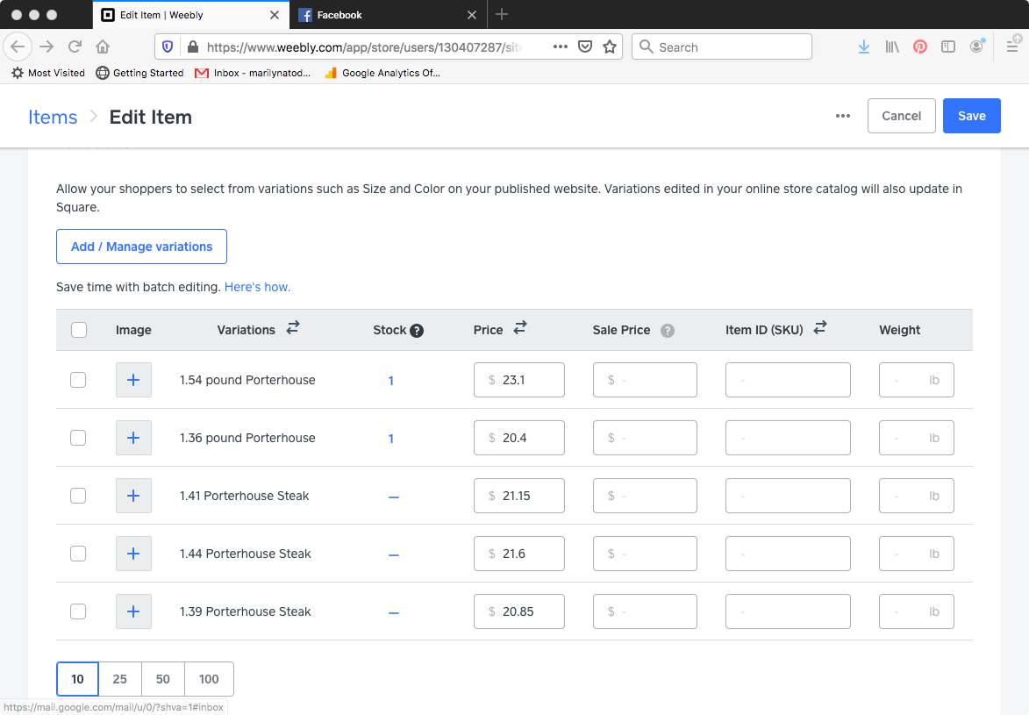Open the ellipsis options menu beside Cancel
This screenshot has width=1029, height=715.
click(842, 115)
